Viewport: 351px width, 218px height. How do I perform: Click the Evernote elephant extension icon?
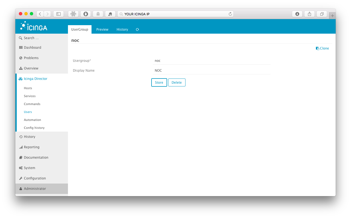coord(110,14)
